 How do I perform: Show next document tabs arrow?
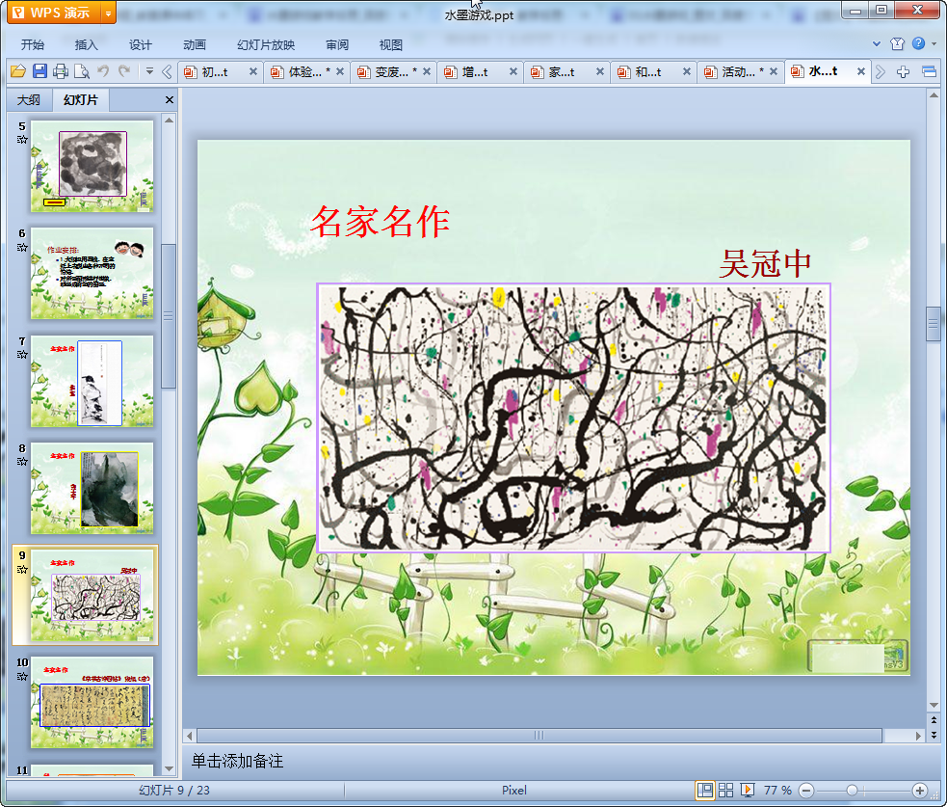coord(880,72)
